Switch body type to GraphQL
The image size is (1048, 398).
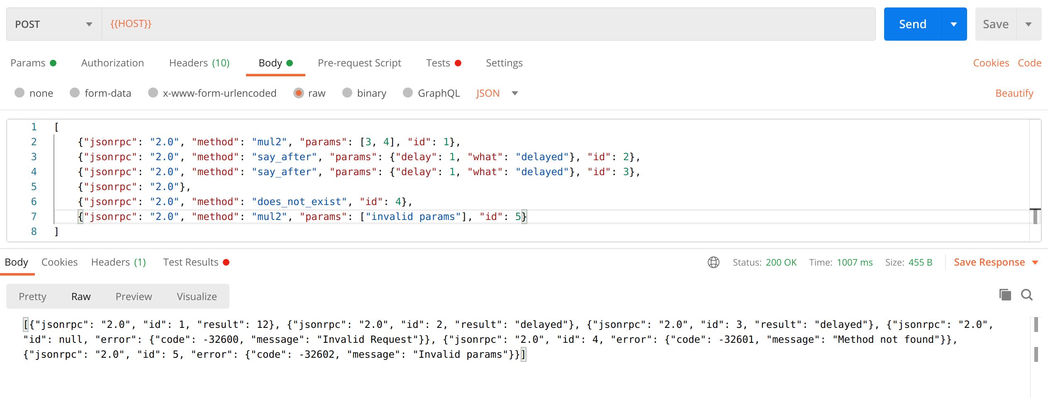tap(408, 93)
